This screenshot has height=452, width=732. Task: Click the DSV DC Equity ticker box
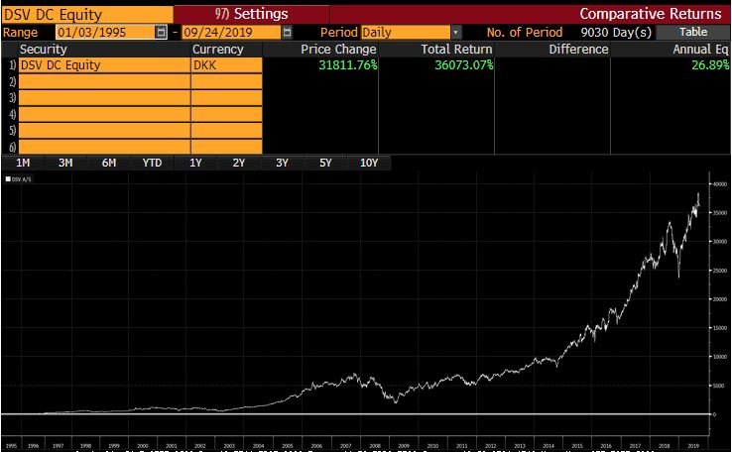click(87, 15)
